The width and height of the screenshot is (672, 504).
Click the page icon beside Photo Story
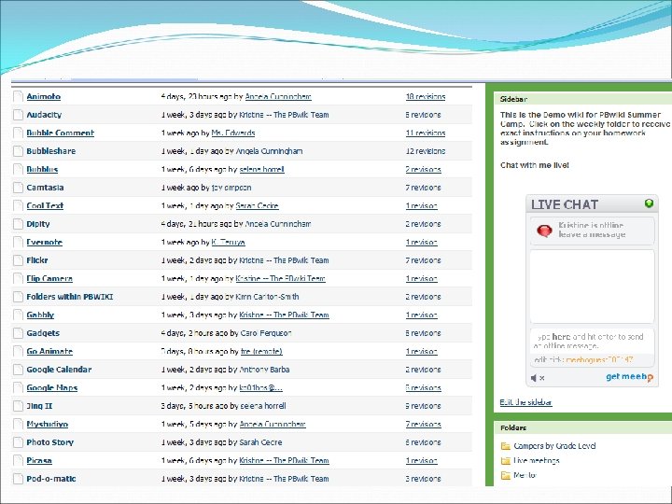tap(18, 442)
